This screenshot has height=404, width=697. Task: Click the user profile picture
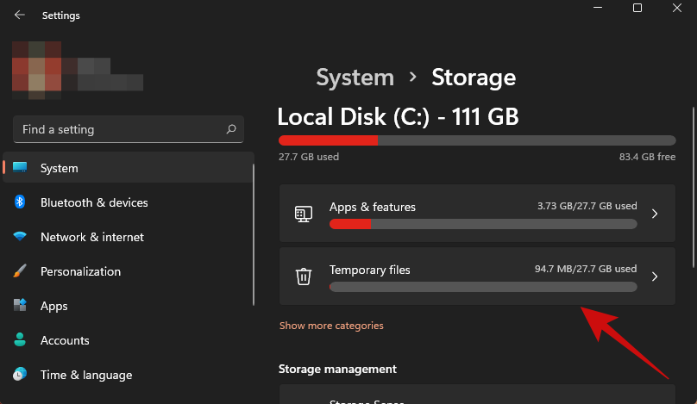36,67
